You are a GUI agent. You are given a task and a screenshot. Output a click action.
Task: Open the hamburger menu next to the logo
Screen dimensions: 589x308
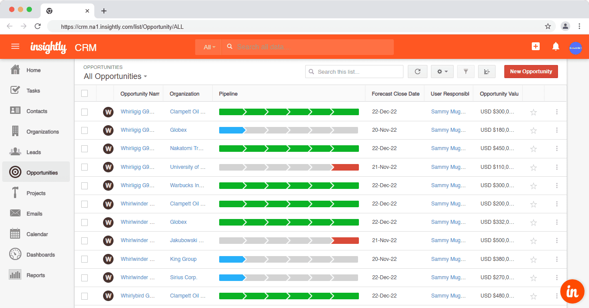click(x=15, y=47)
